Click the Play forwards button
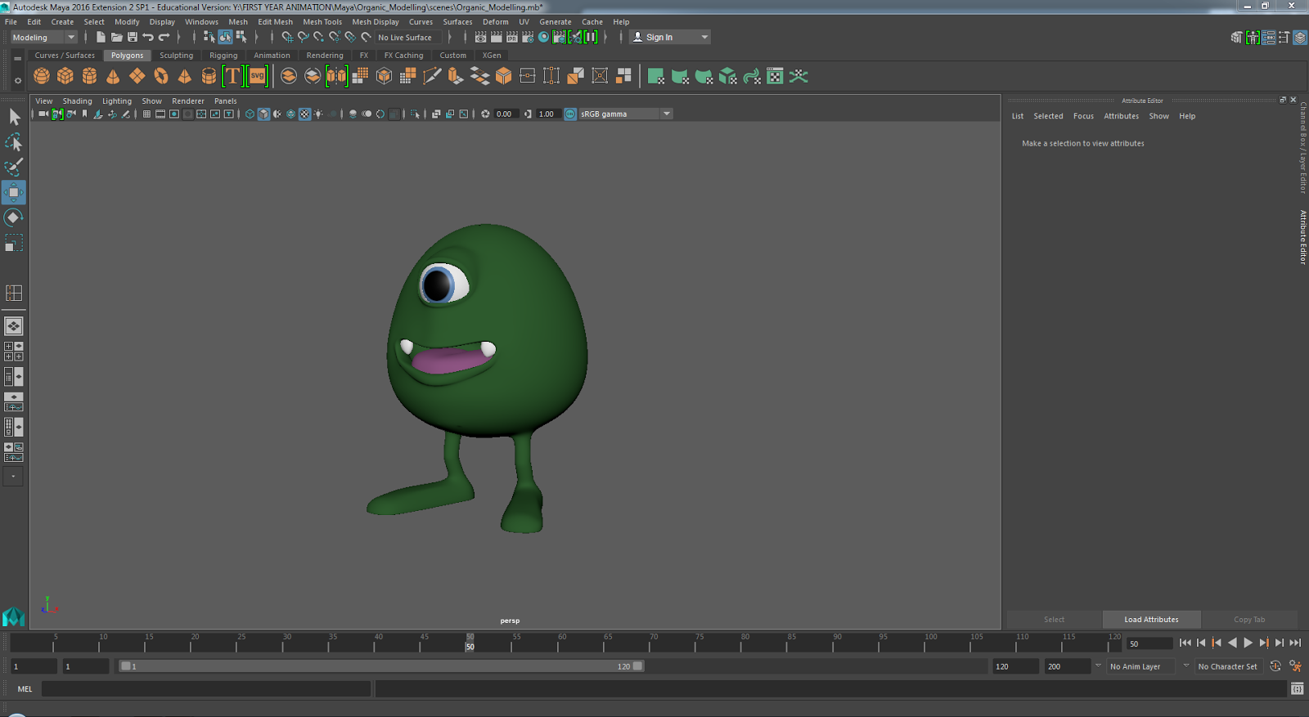This screenshot has height=717, width=1309. click(x=1248, y=643)
